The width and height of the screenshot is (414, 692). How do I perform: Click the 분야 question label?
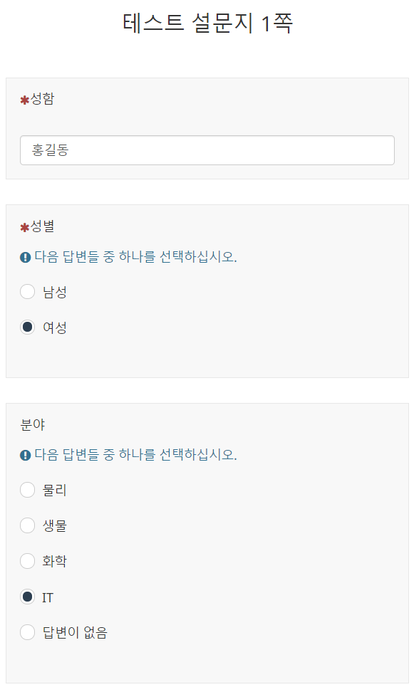tap(33, 424)
